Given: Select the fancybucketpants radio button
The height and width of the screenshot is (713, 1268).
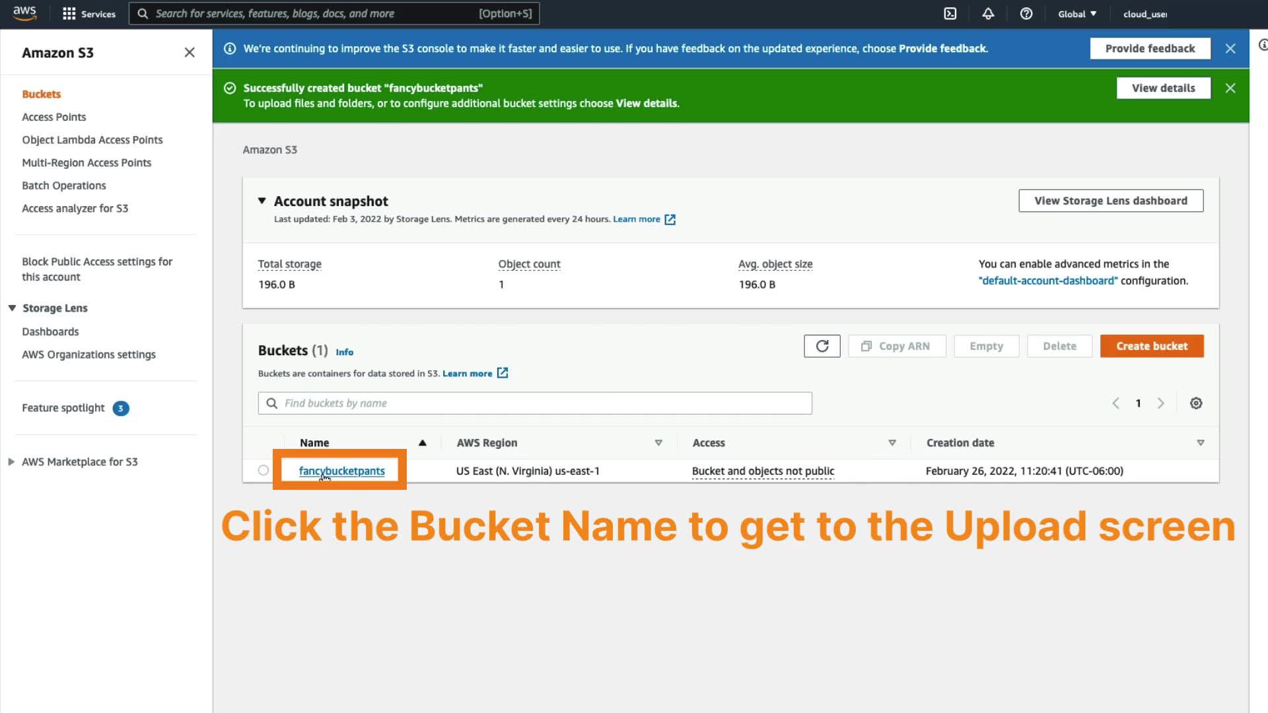Looking at the screenshot, I should pos(264,471).
